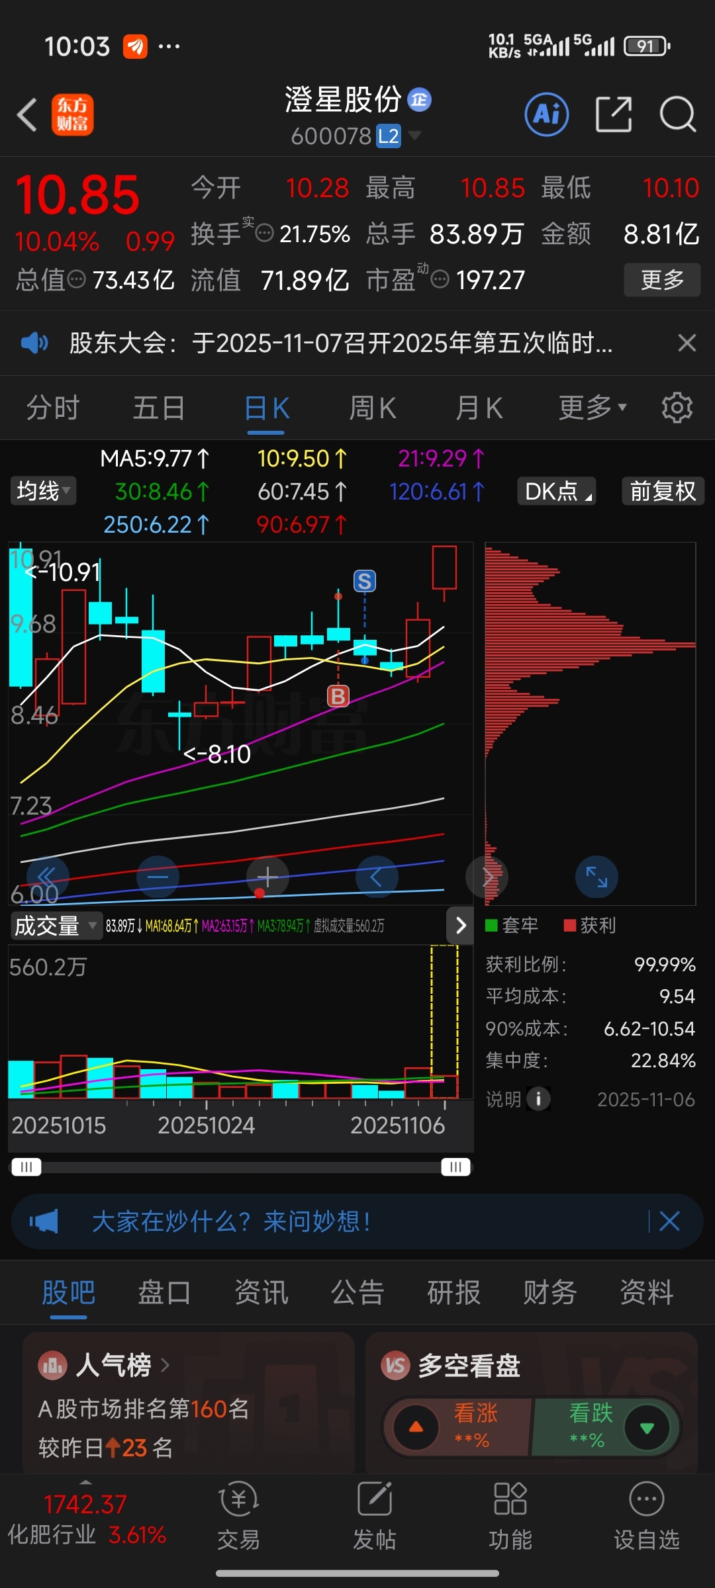Open 交易 in bottom bar
The image size is (715, 1588).
click(x=238, y=1517)
